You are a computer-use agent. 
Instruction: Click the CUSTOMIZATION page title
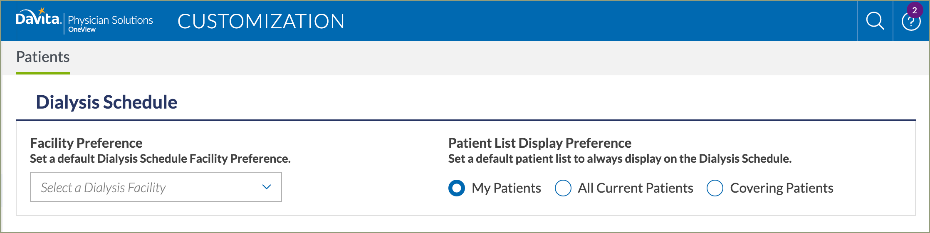coord(261,21)
